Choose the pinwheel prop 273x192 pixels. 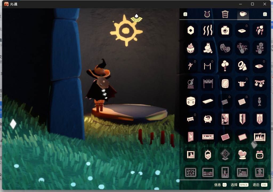click(191, 66)
